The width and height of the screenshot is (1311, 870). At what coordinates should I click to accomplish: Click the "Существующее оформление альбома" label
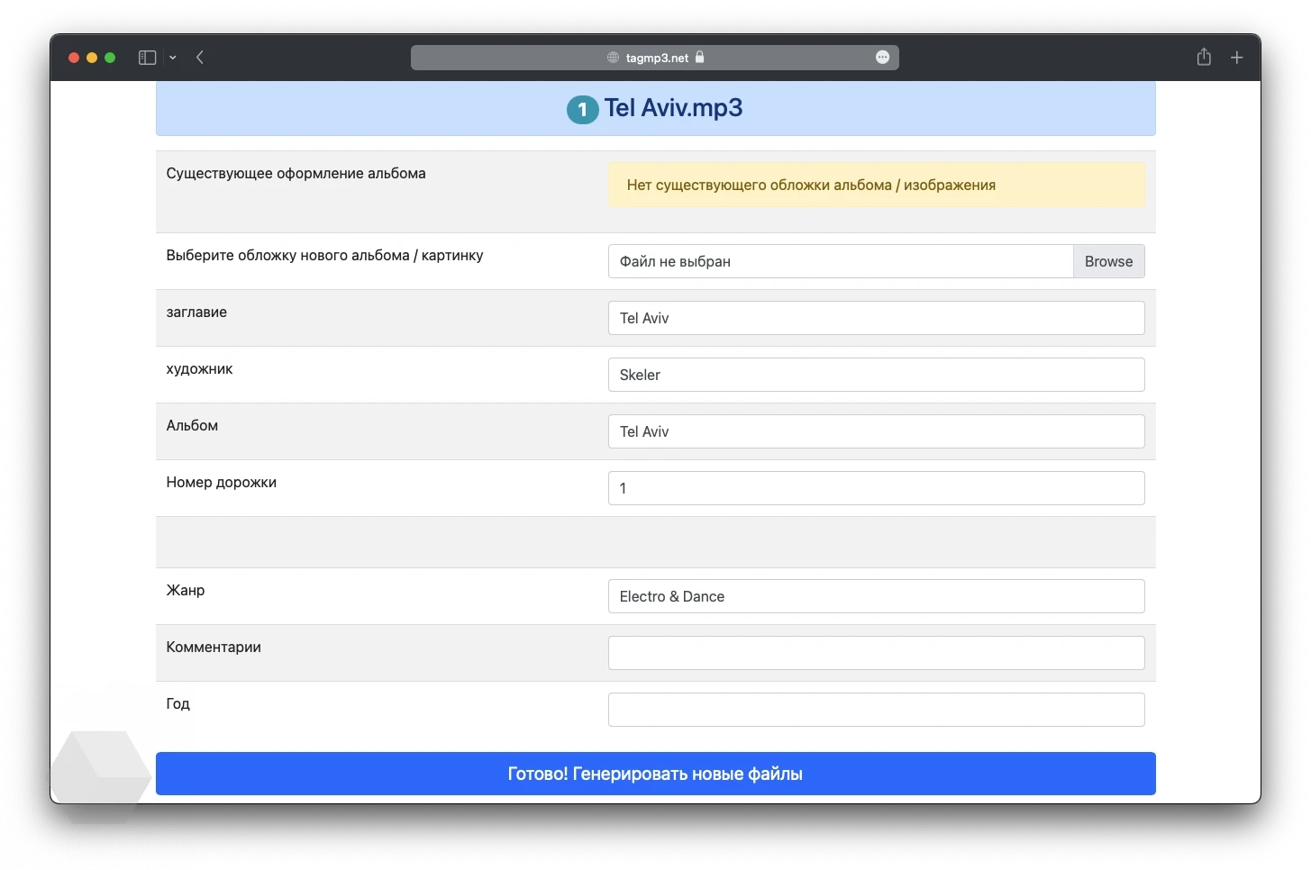296,173
